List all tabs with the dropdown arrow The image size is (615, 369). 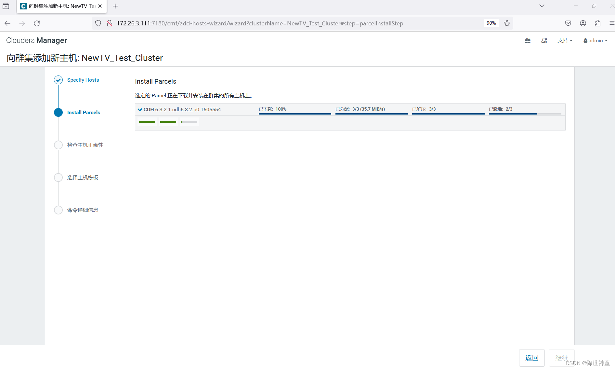coord(542,6)
